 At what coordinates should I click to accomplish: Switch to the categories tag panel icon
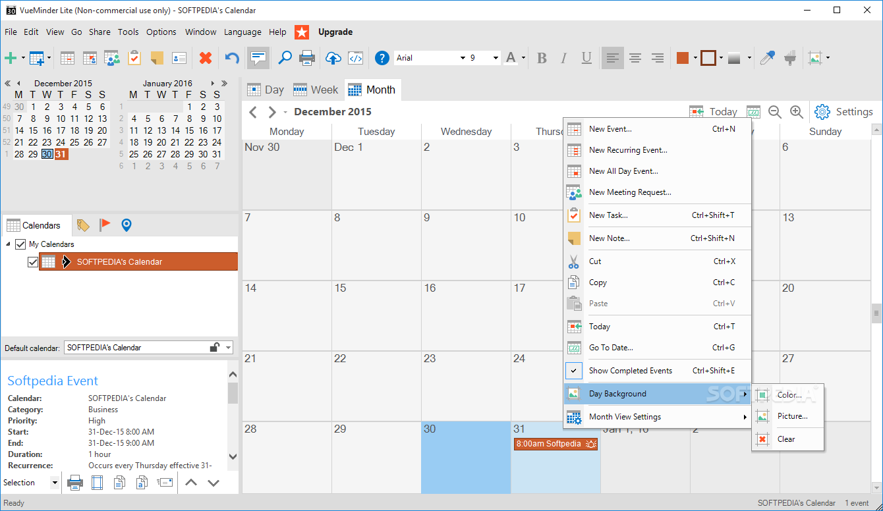[83, 225]
